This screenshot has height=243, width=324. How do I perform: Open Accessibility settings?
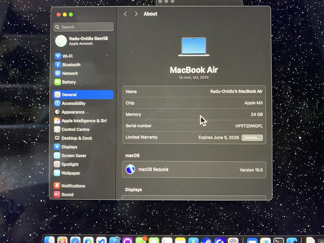[x=70, y=103]
